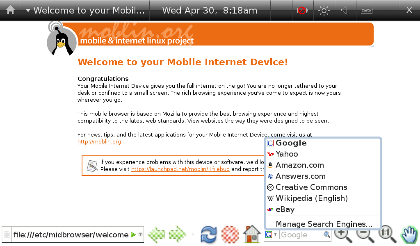
Task: Click "Welcome to your Mobile Internet Device!" heading
Action: coord(183,62)
